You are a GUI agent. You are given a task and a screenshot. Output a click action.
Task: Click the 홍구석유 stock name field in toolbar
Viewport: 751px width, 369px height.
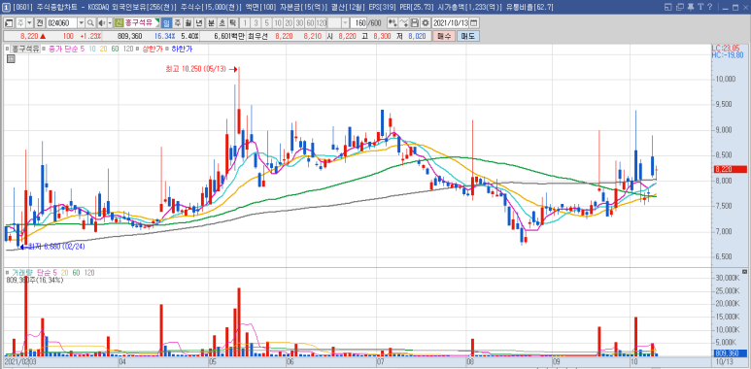click(x=142, y=23)
